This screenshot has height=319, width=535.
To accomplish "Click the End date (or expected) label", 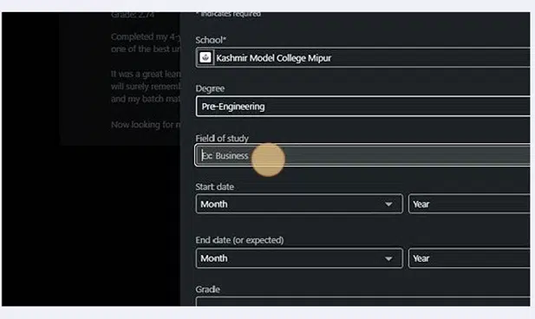I will pyautogui.click(x=239, y=240).
